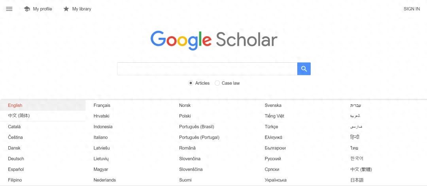Open the hamburger menu icon

click(9, 9)
